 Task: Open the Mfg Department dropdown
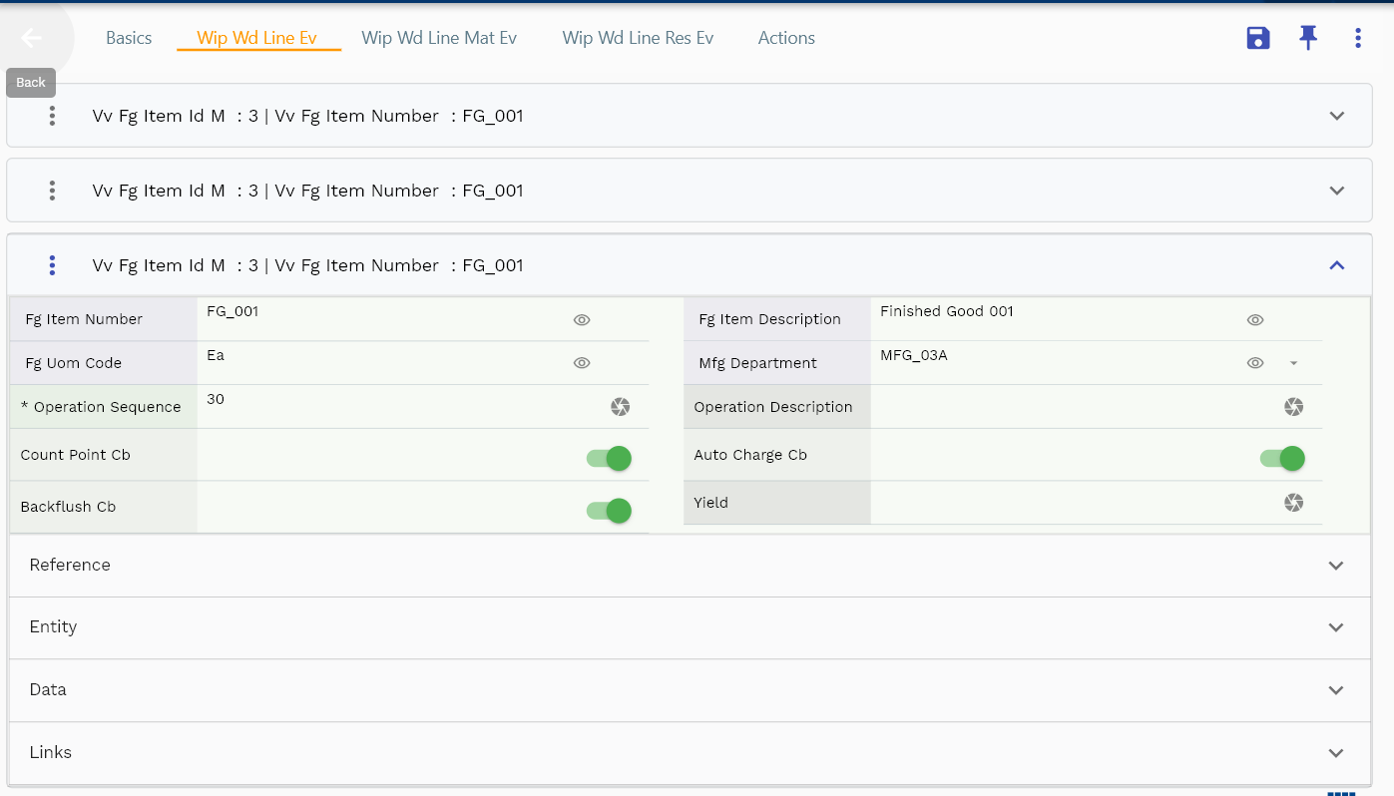[x=1294, y=363]
